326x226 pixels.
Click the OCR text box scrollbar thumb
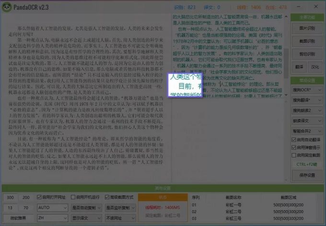[x=286, y=63]
